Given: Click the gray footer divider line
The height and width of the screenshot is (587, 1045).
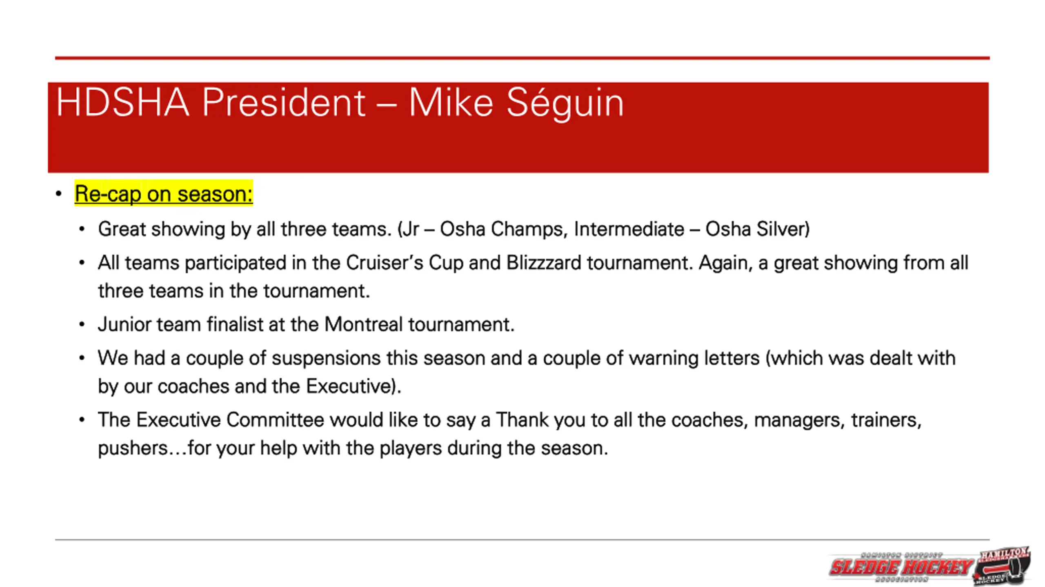Looking at the screenshot, I should 522,540.
